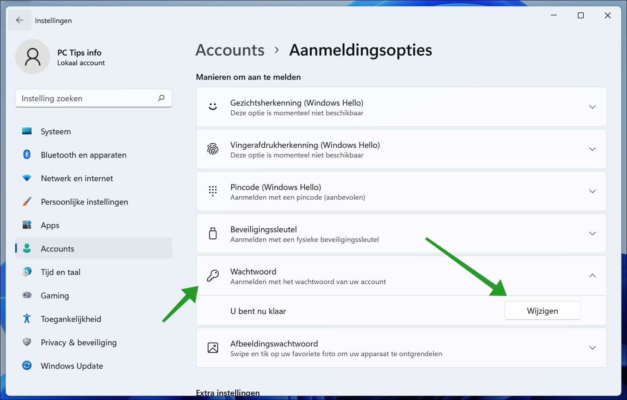The image size is (627, 400).
Task: Click the Instelling zoeken search field
Action: (x=93, y=98)
